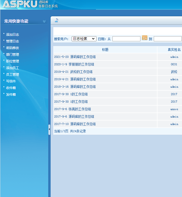Click admin in the 2021-5-20 row
The width and height of the screenshot is (182, 197).
tap(174, 57)
